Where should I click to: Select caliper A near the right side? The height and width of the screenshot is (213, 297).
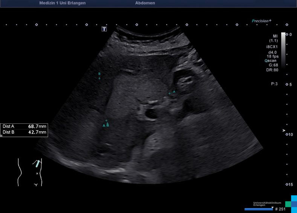(x=170, y=93)
